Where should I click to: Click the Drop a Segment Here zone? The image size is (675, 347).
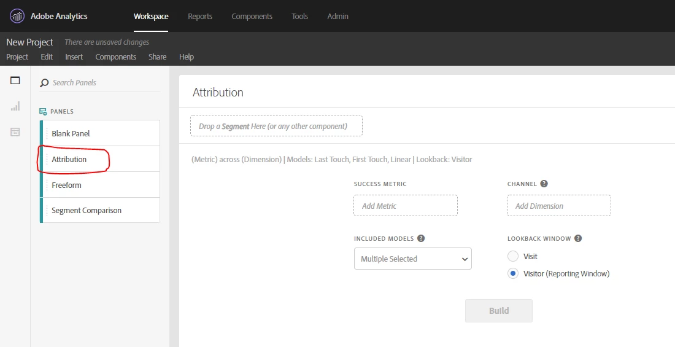click(276, 126)
